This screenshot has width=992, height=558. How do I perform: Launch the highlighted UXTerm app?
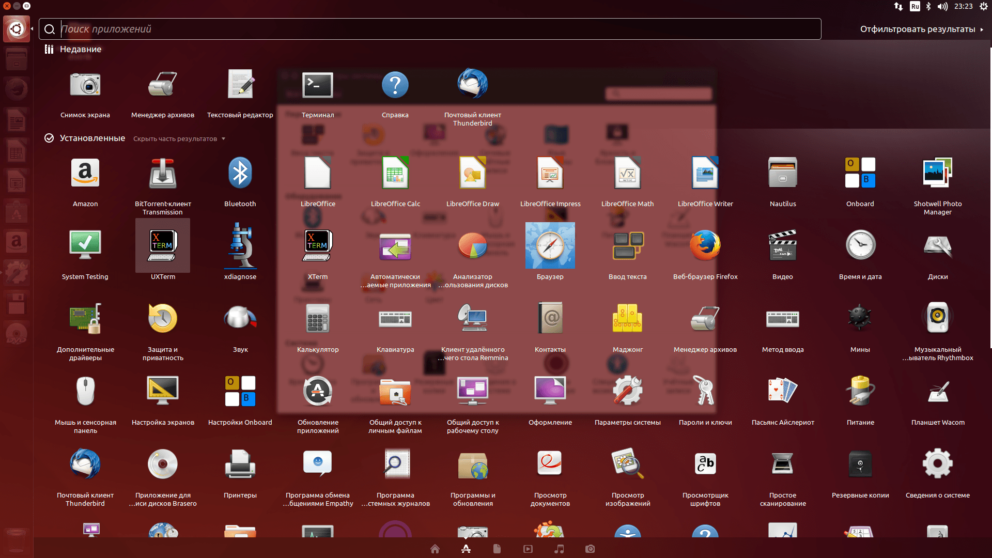click(163, 246)
